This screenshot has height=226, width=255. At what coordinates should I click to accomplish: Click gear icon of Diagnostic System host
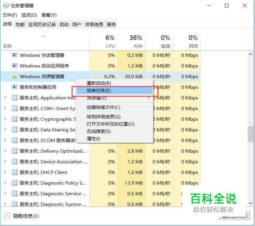tap(14, 204)
